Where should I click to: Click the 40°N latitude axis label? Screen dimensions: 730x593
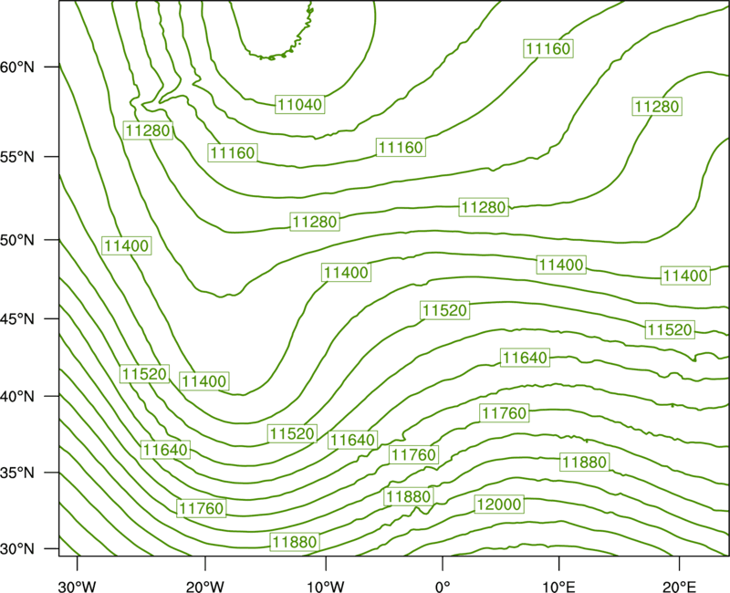(x=17, y=397)
